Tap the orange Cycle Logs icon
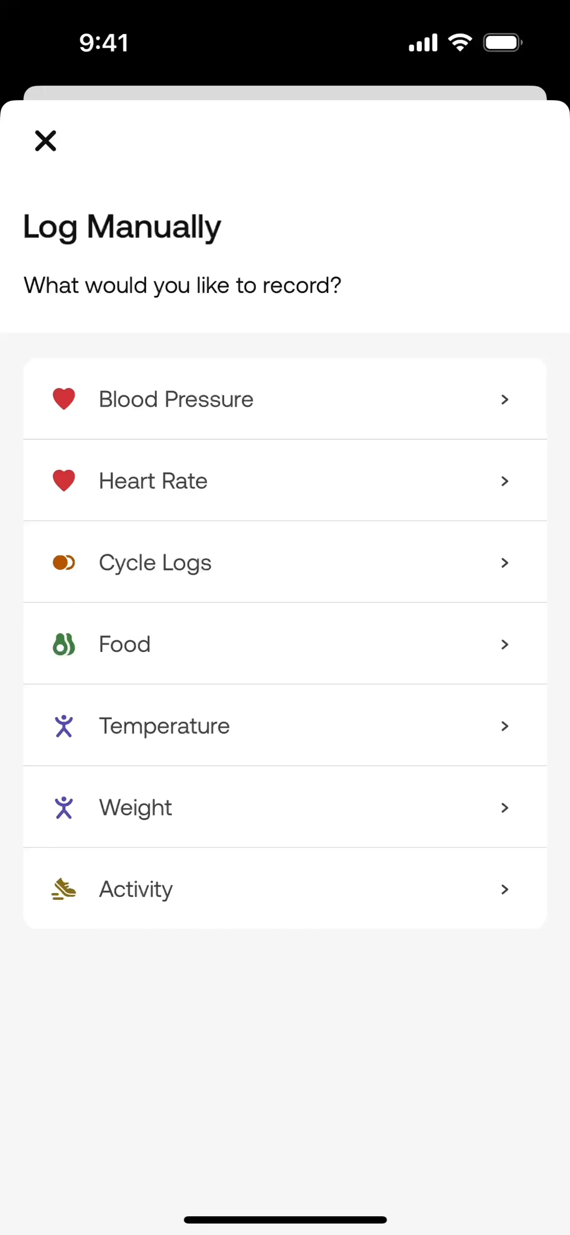Screen dimensions: 570x1235 click(x=64, y=562)
